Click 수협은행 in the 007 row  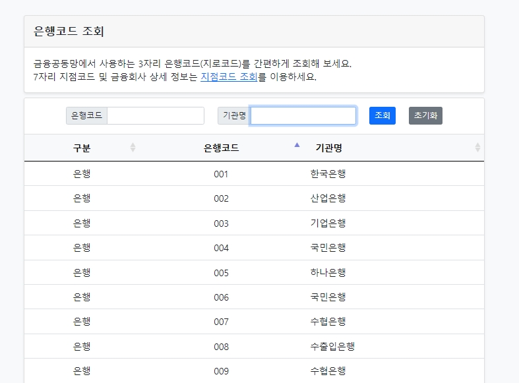pos(328,322)
